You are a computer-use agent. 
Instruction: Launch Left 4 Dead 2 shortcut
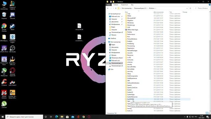pos(13,82)
